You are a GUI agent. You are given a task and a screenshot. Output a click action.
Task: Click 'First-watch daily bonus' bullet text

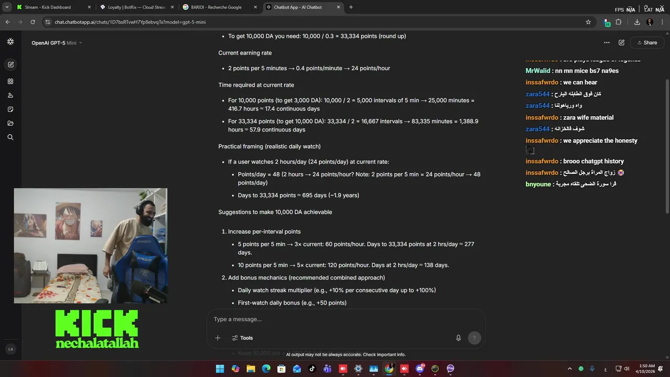coord(292,303)
